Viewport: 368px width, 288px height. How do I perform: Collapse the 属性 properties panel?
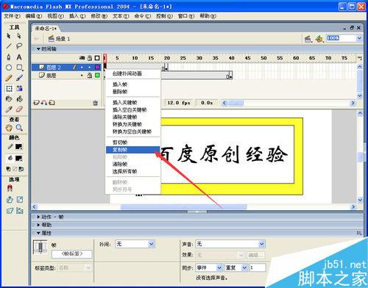tap(38, 233)
